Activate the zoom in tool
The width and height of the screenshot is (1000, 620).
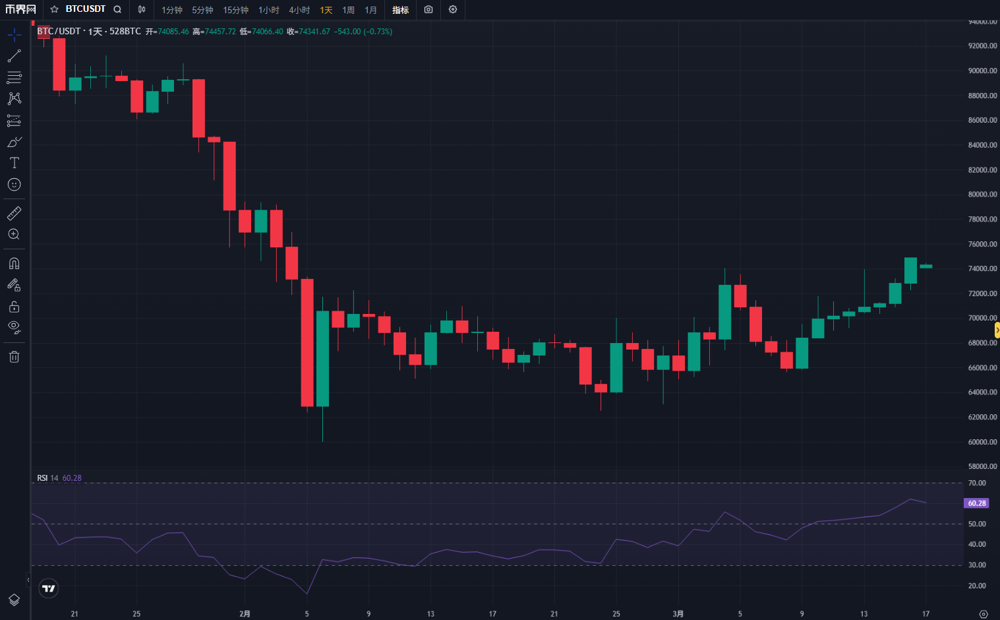(x=14, y=234)
